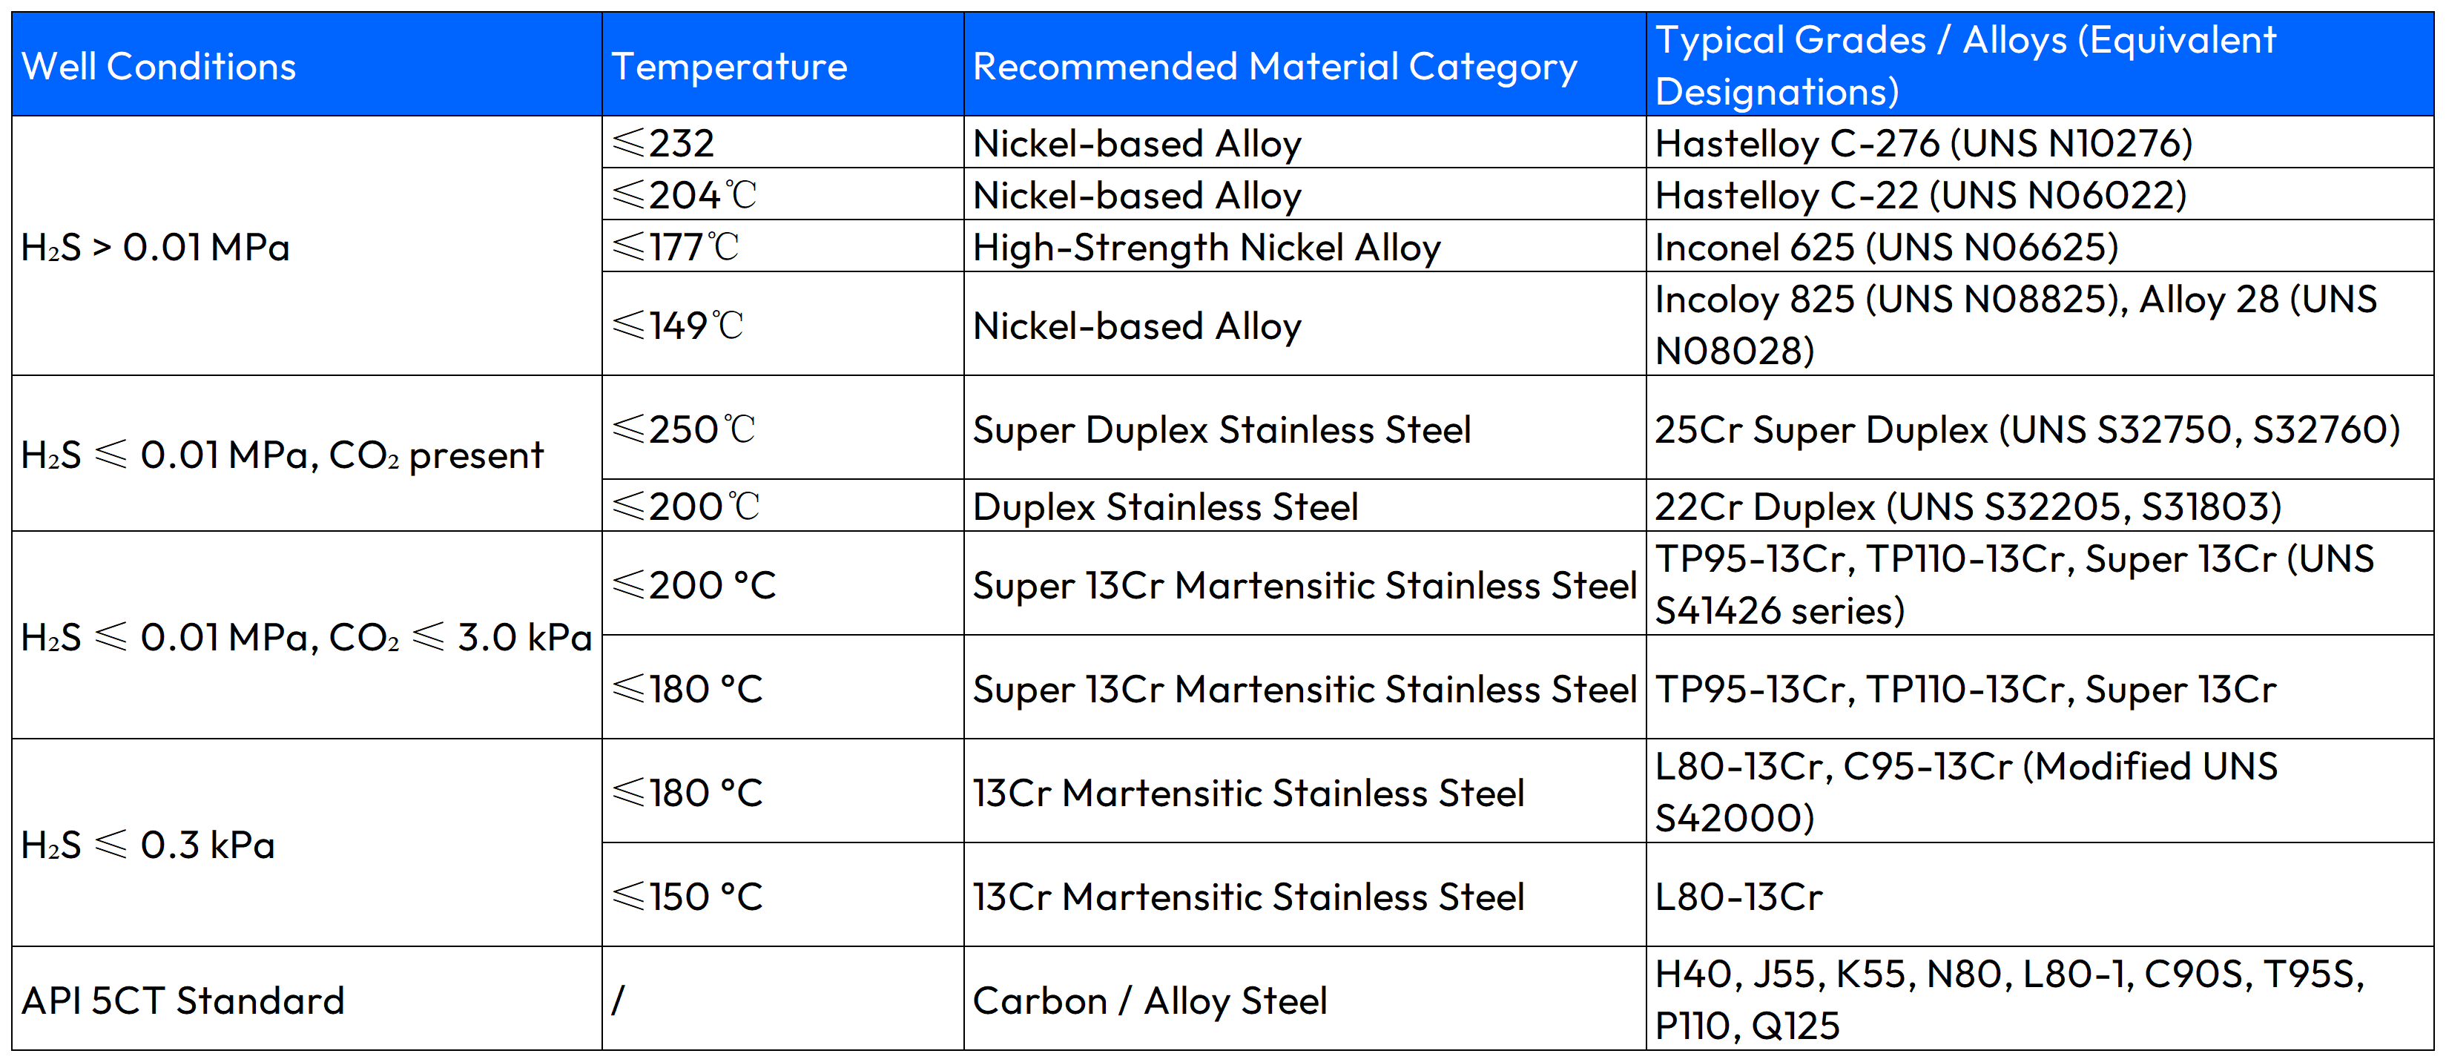
Task: Select the Super Duplex Stainless Steel cell
Action: pyautogui.click(x=1221, y=430)
